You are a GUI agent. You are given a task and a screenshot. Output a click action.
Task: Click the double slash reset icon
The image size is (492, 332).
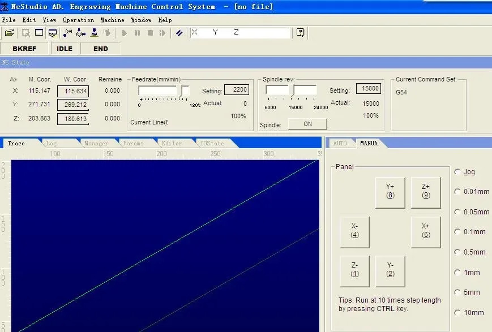[179, 33]
